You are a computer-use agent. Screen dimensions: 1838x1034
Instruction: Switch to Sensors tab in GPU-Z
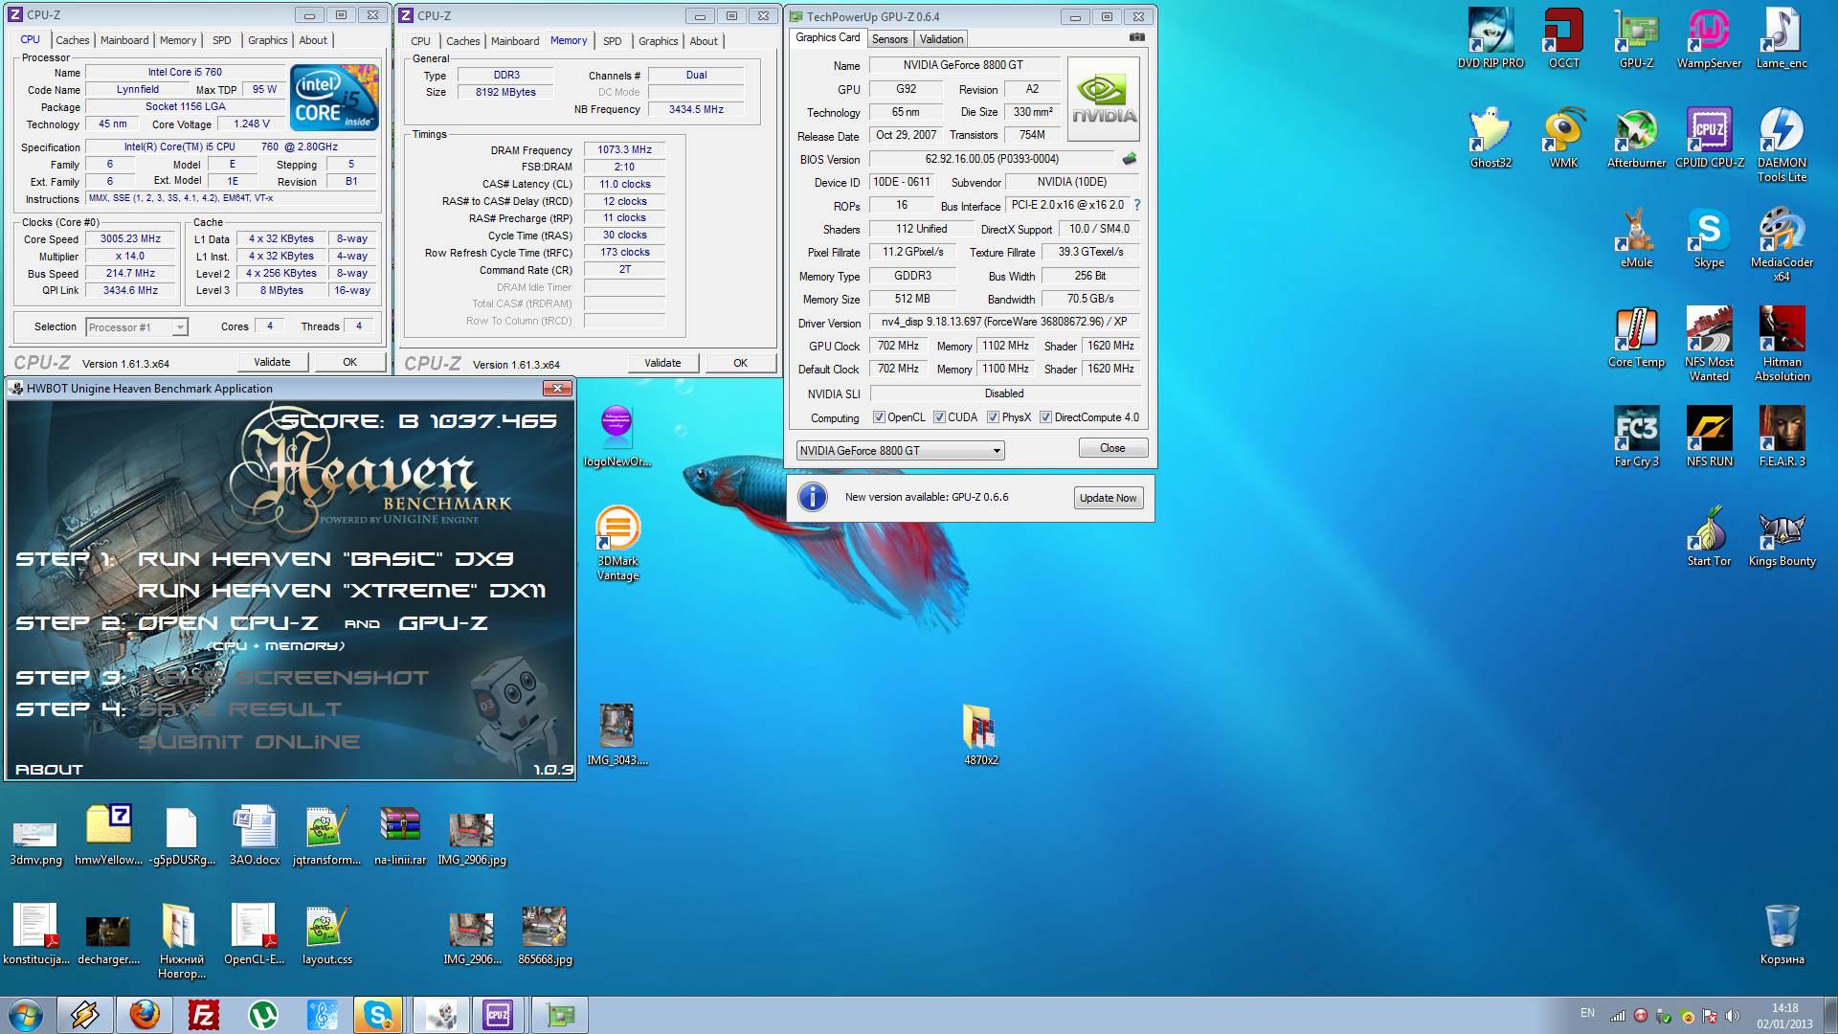tap(889, 39)
